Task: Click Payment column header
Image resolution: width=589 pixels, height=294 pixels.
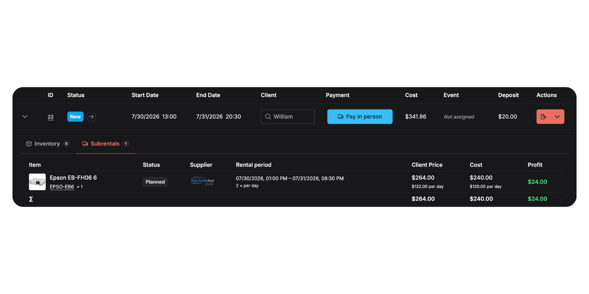Action: pyautogui.click(x=338, y=95)
